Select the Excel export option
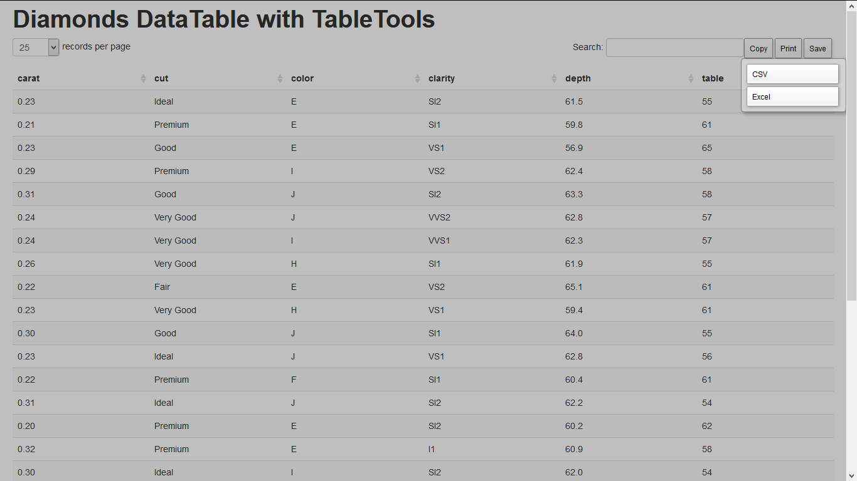The image size is (857, 481). coord(792,96)
